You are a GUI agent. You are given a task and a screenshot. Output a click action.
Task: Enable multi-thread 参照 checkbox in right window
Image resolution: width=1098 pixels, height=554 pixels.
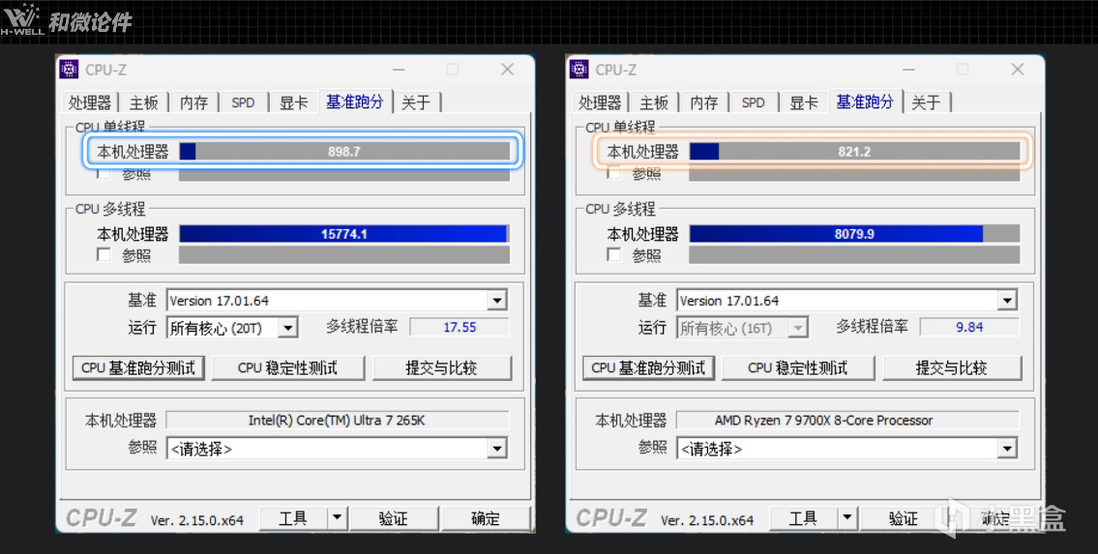click(x=614, y=255)
